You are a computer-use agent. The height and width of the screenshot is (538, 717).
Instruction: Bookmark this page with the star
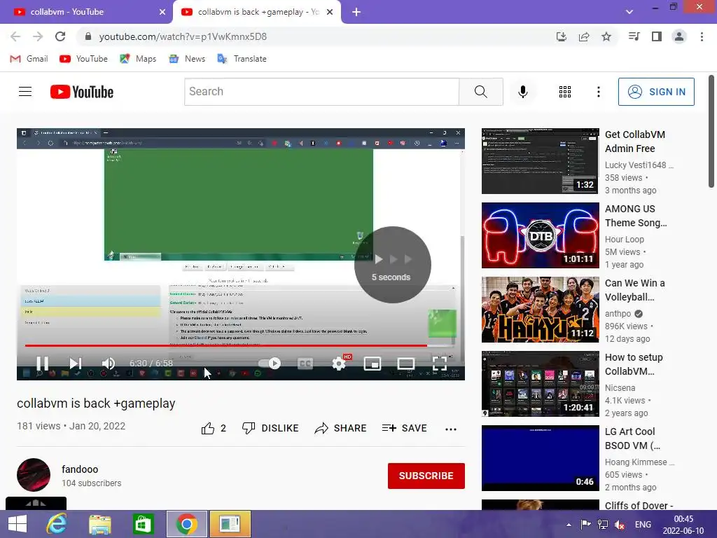point(606,36)
